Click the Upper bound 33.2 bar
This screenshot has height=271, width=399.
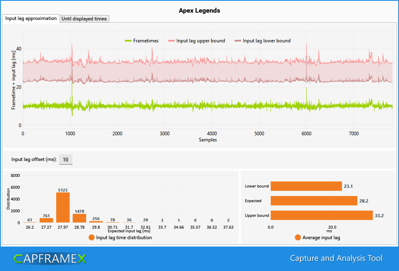[x=322, y=215]
